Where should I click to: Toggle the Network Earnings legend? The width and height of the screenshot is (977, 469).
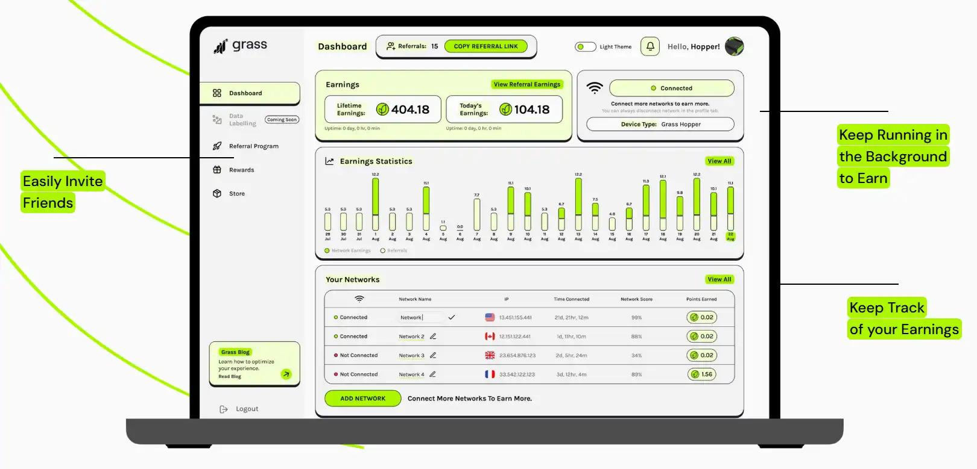pyautogui.click(x=347, y=250)
